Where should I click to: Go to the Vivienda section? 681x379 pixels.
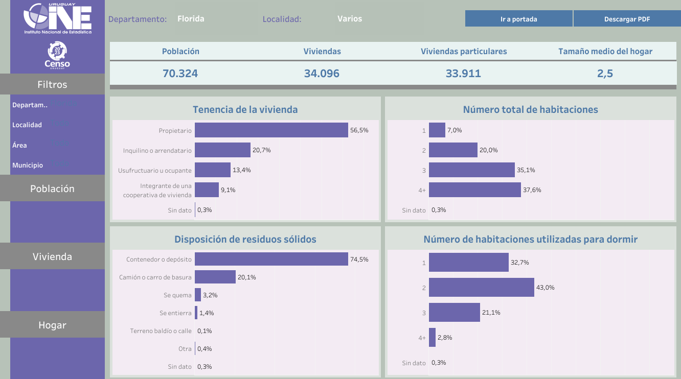52,256
